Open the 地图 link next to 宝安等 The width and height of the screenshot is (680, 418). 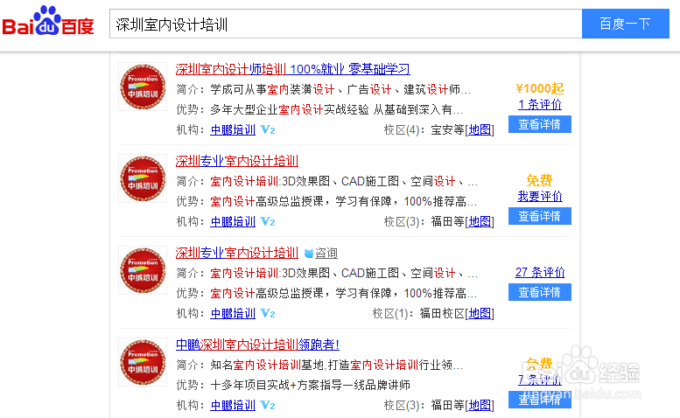click(480, 129)
